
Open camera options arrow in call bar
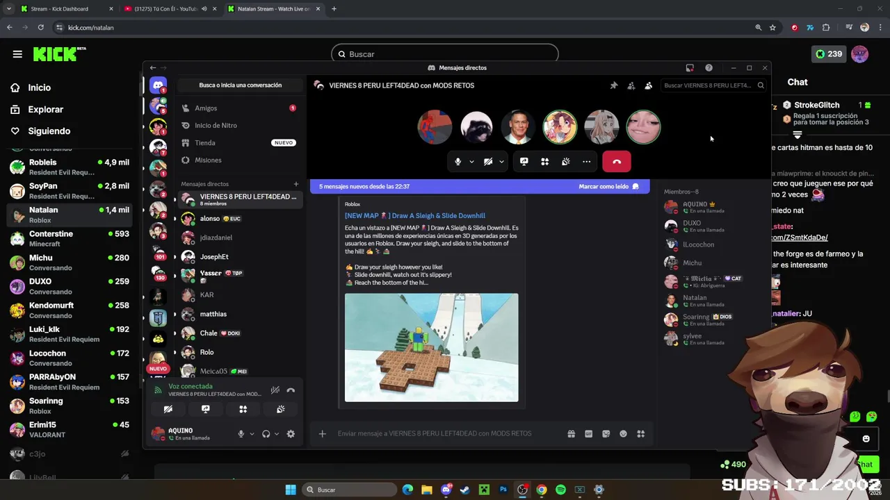click(x=501, y=162)
